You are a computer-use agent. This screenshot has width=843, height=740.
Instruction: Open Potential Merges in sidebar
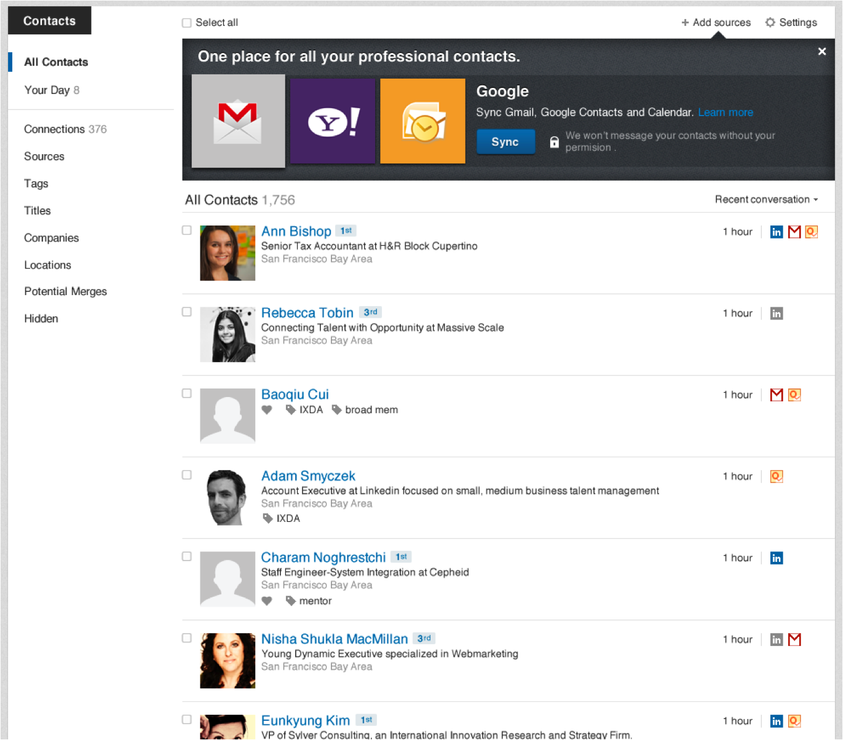tap(66, 291)
